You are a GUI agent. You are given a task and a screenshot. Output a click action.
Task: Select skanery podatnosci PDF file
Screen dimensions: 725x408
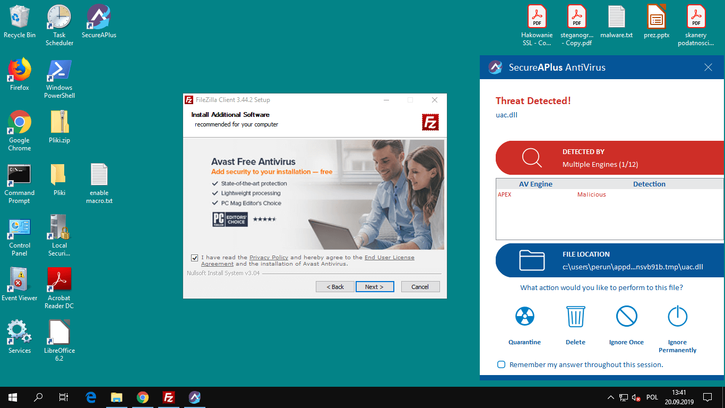click(x=696, y=25)
